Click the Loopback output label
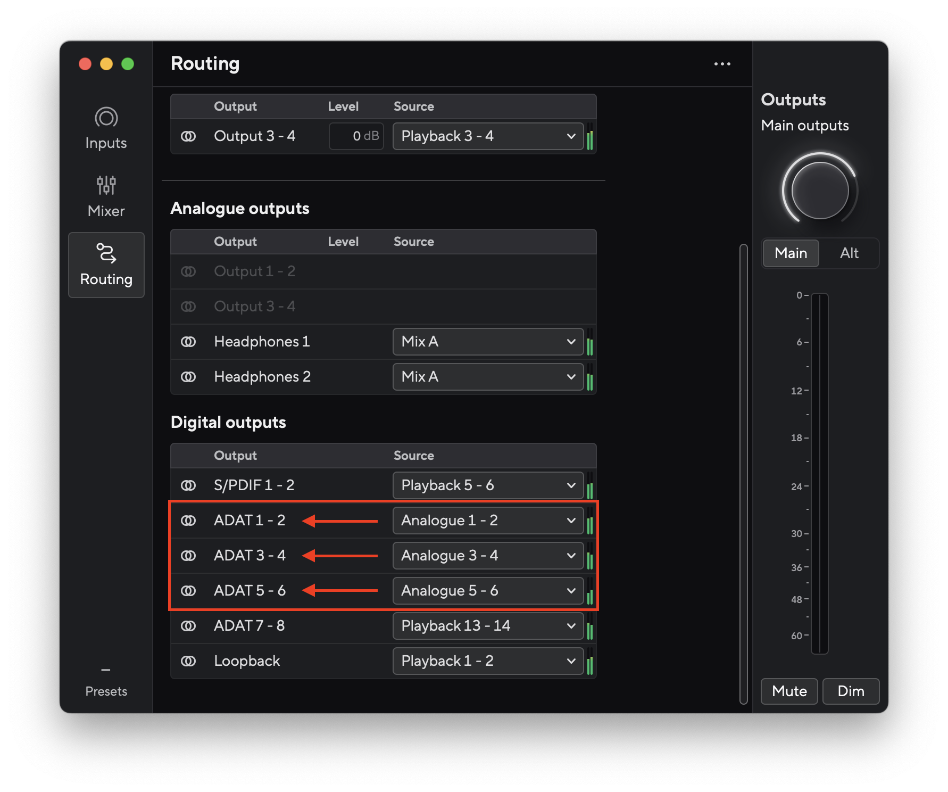The image size is (948, 792). point(247,661)
